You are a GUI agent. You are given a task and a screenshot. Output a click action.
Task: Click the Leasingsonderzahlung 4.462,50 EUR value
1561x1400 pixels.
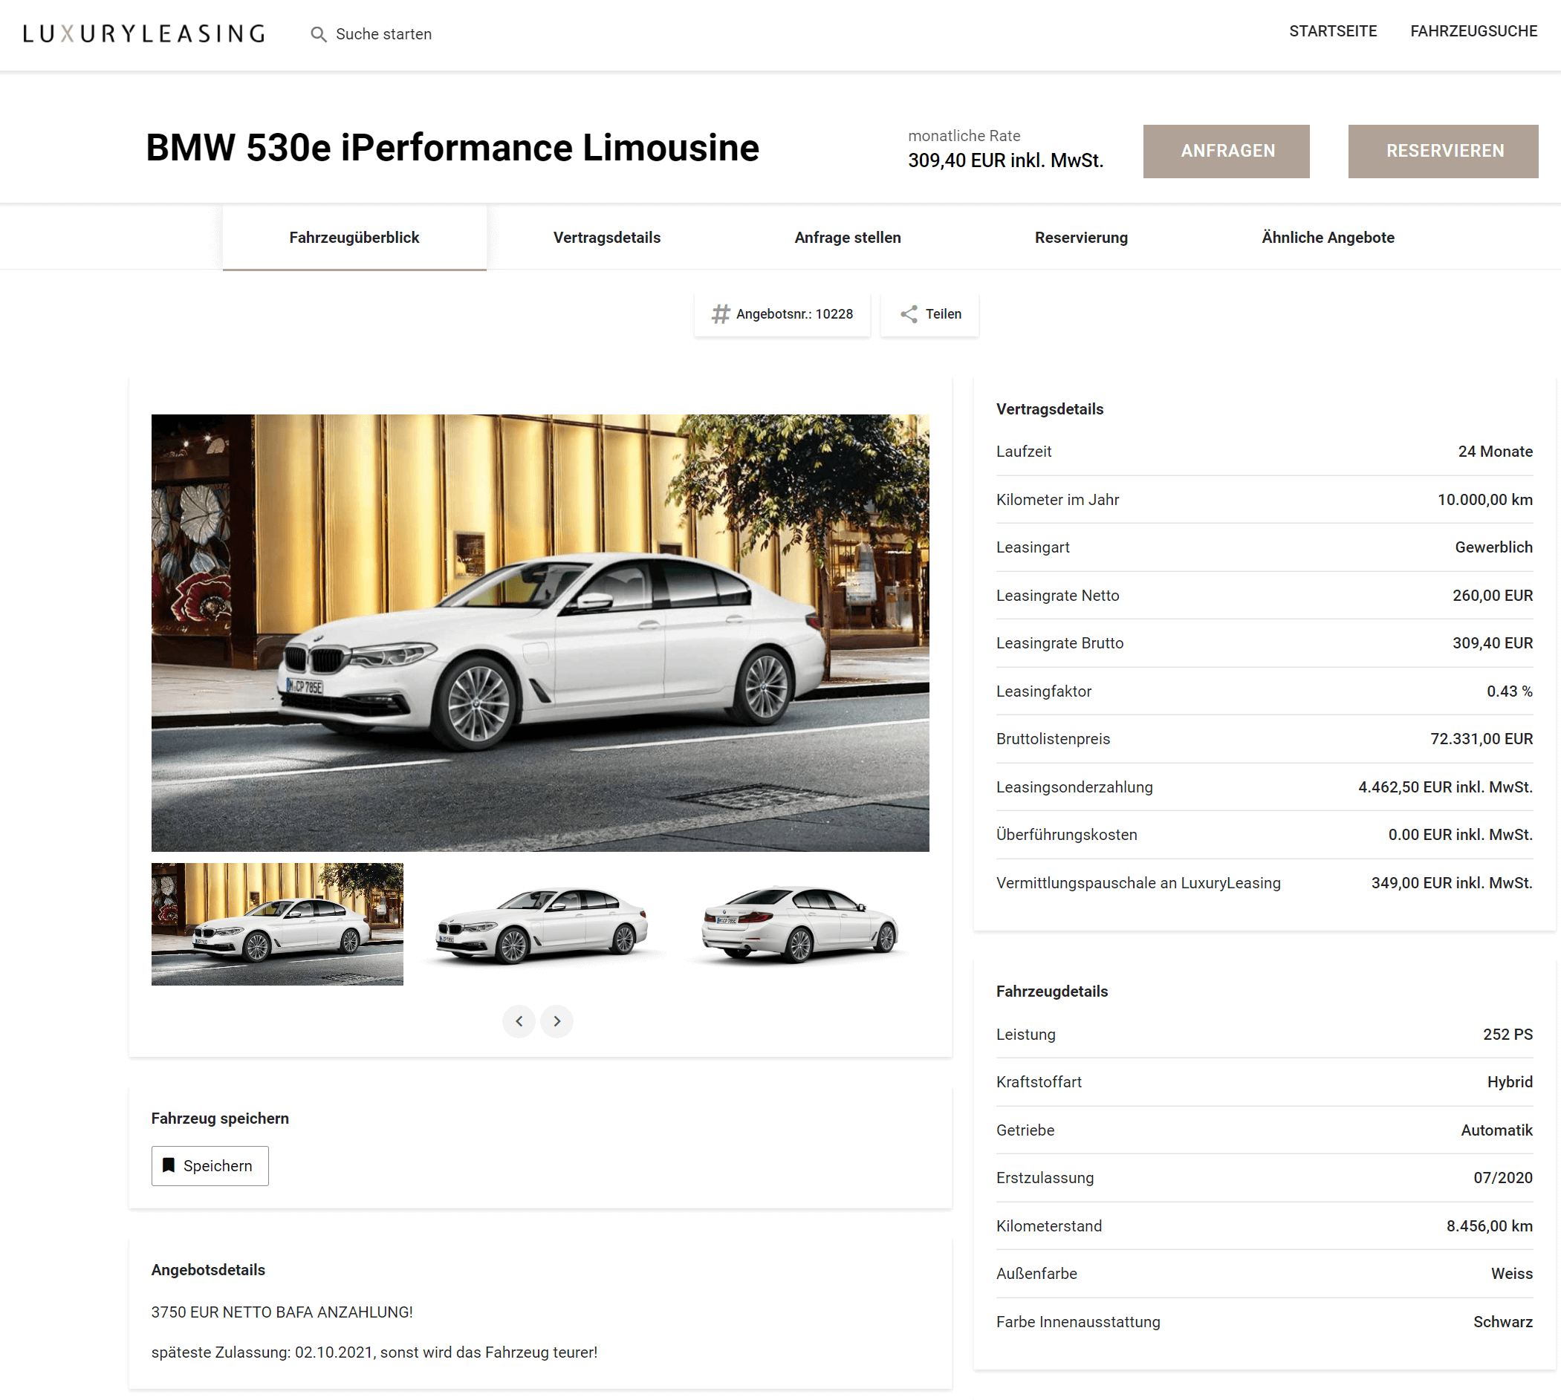click(1444, 787)
